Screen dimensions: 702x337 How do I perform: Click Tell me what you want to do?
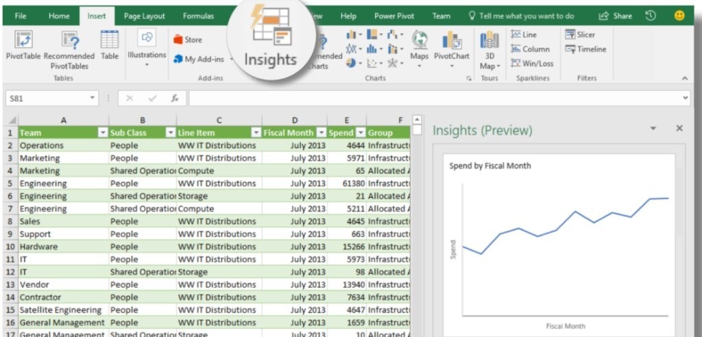[521, 16]
